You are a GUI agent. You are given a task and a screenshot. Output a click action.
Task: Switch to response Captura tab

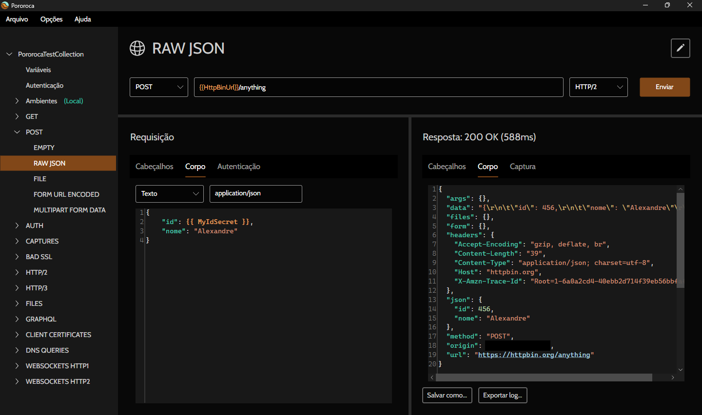click(523, 167)
